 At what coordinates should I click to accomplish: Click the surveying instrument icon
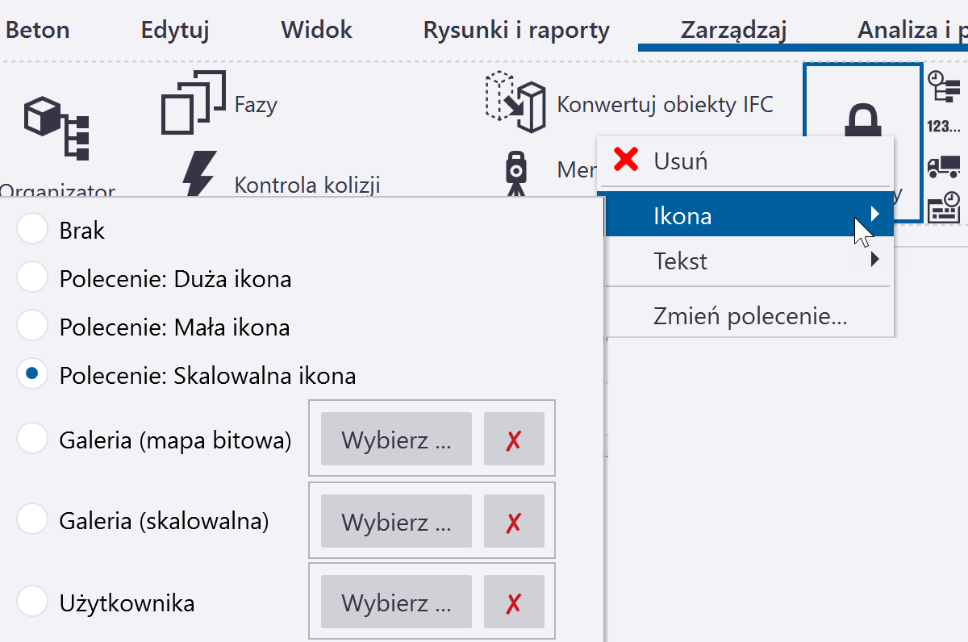click(x=516, y=170)
